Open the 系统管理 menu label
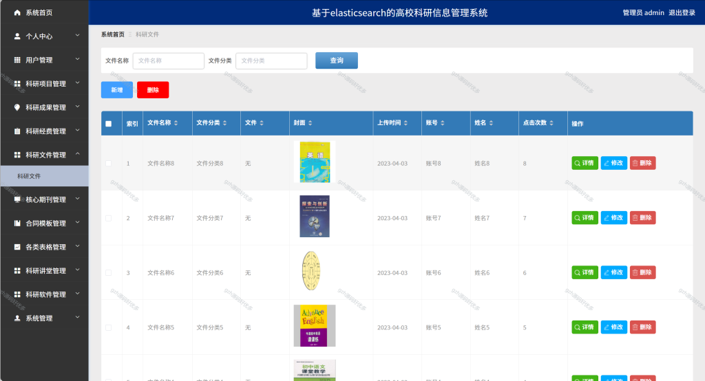 click(x=39, y=318)
